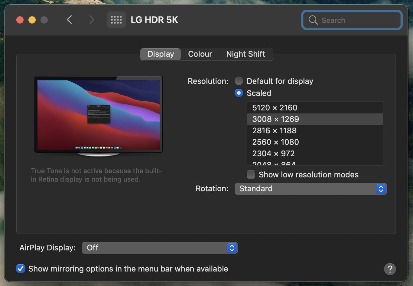Viewport: 413px width, 286px height.
Task: Switch to the Display tab
Action: coord(161,54)
